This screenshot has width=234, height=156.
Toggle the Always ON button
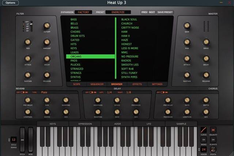pos(213,140)
